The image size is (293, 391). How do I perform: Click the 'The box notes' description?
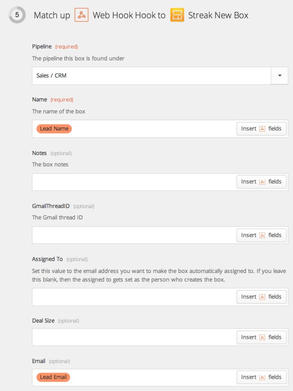[x=50, y=164]
